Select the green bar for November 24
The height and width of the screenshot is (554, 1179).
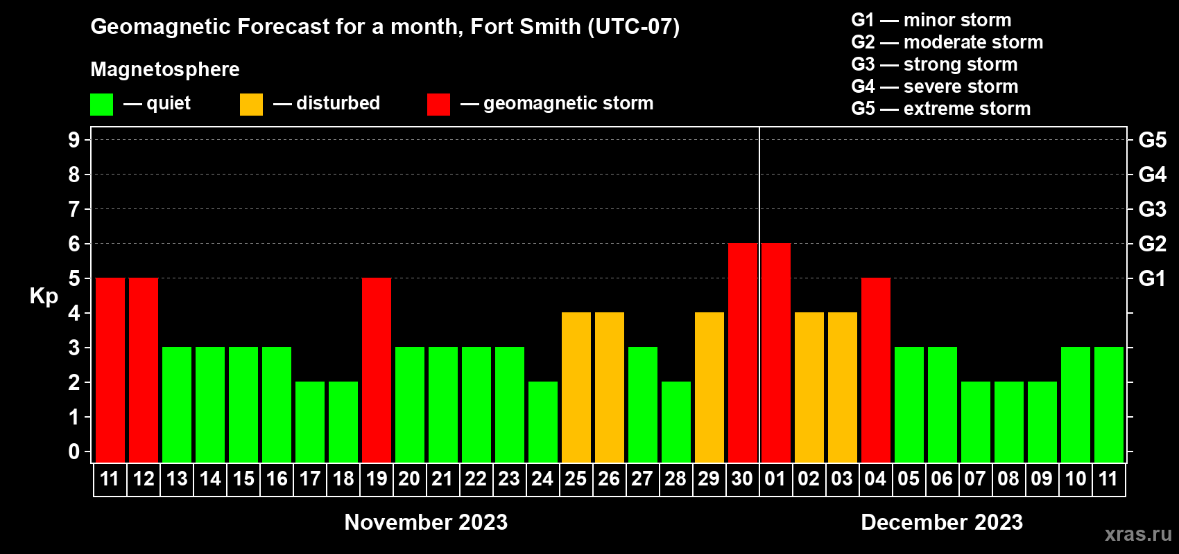pyautogui.click(x=543, y=422)
